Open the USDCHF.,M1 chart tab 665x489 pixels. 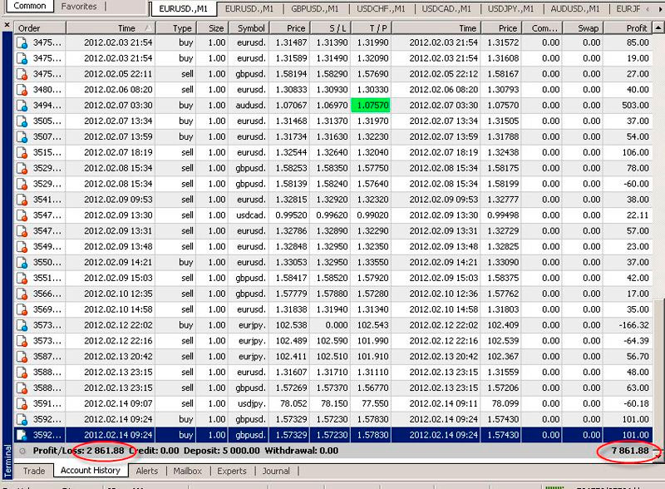click(383, 8)
